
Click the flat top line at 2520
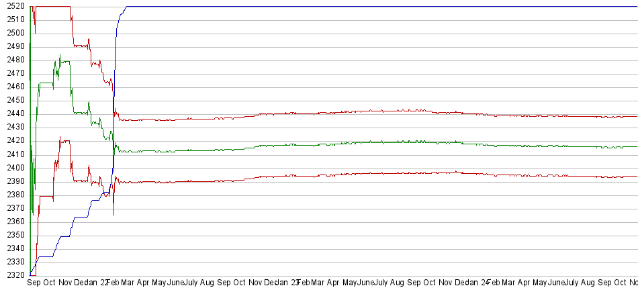pos(369,6)
